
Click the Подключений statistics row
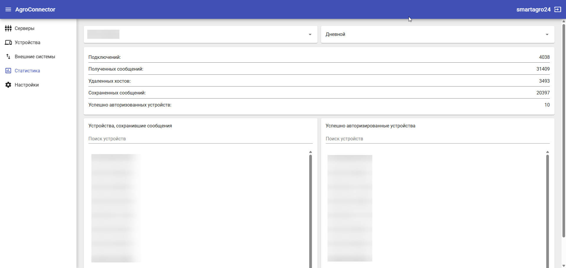(319, 57)
